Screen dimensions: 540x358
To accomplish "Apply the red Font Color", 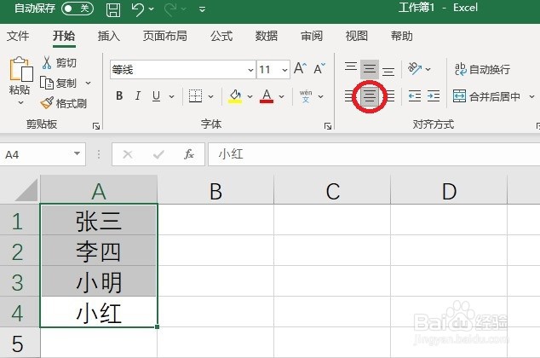I will 267,95.
